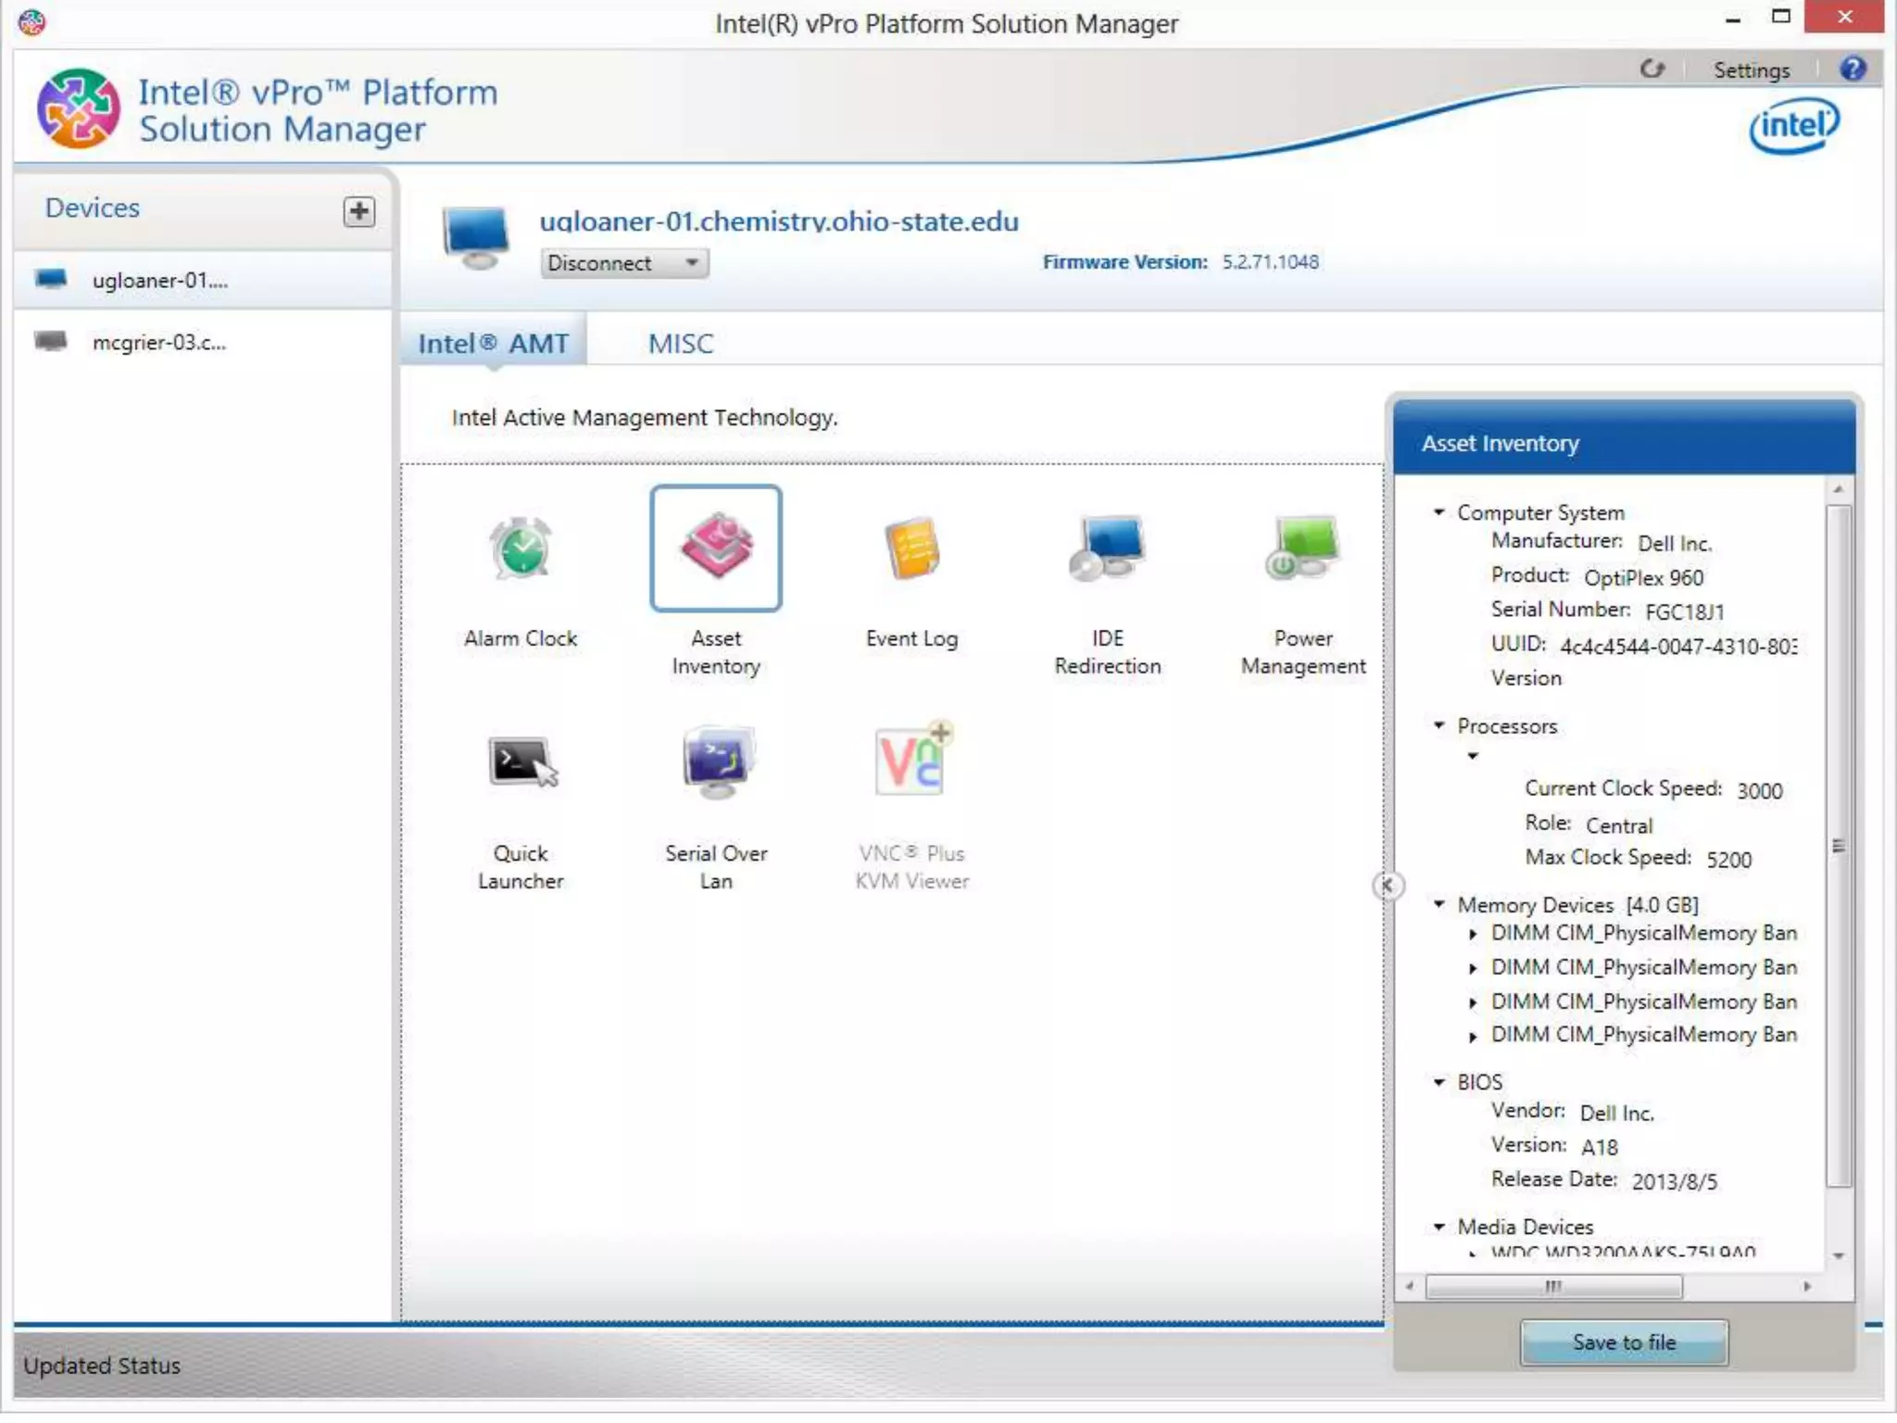
Task: Expand the fourth DIMM CIM_PhysicalMemory entry
Action: coord(1473,1037)
